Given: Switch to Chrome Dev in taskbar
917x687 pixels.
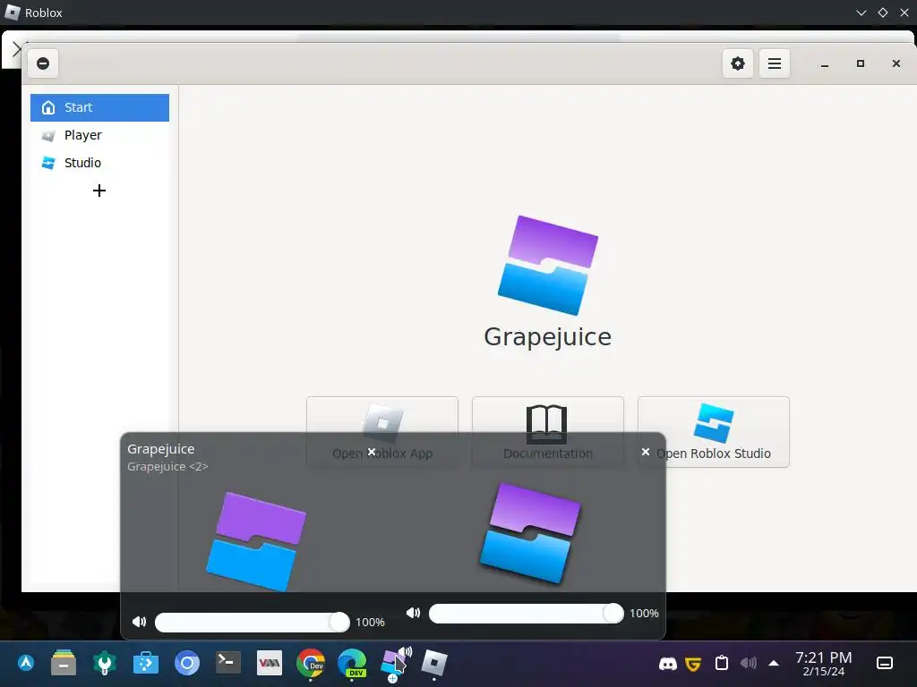Looking at the screenshot, I should click(x=311, y=663).
